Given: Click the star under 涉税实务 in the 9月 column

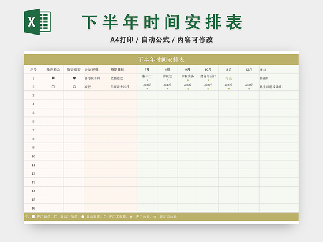Looking at the screenshot, I should point(188,80).
